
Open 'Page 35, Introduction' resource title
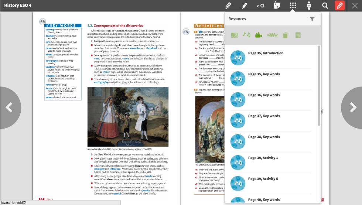pyautogui.click(x=266, y=53)
